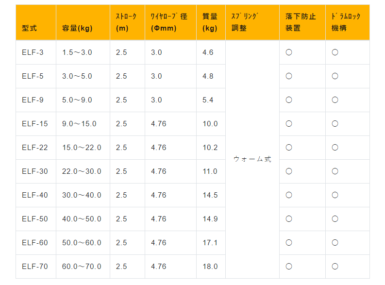Click the 14.5 mass value cell

pos(211,195)
